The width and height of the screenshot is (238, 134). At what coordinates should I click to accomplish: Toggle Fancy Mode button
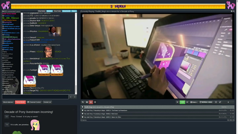pos(20,102)
